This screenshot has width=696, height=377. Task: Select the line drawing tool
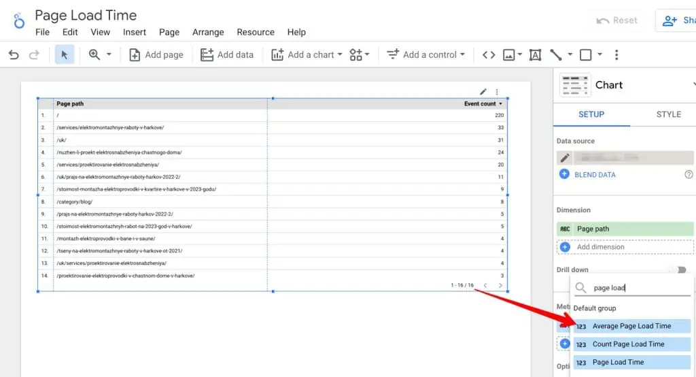556,54
